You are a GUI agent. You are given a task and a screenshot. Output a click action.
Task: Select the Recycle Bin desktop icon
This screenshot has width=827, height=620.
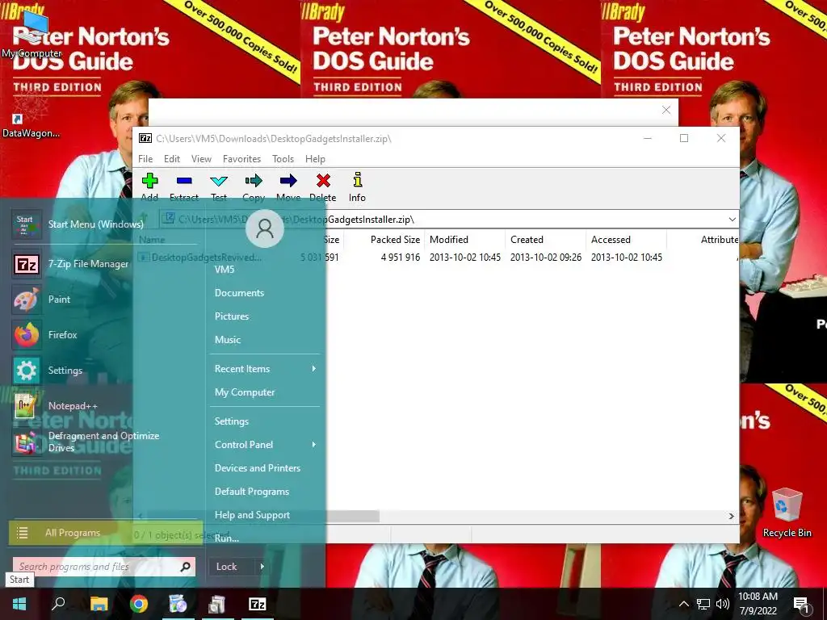tap(787, 513)
